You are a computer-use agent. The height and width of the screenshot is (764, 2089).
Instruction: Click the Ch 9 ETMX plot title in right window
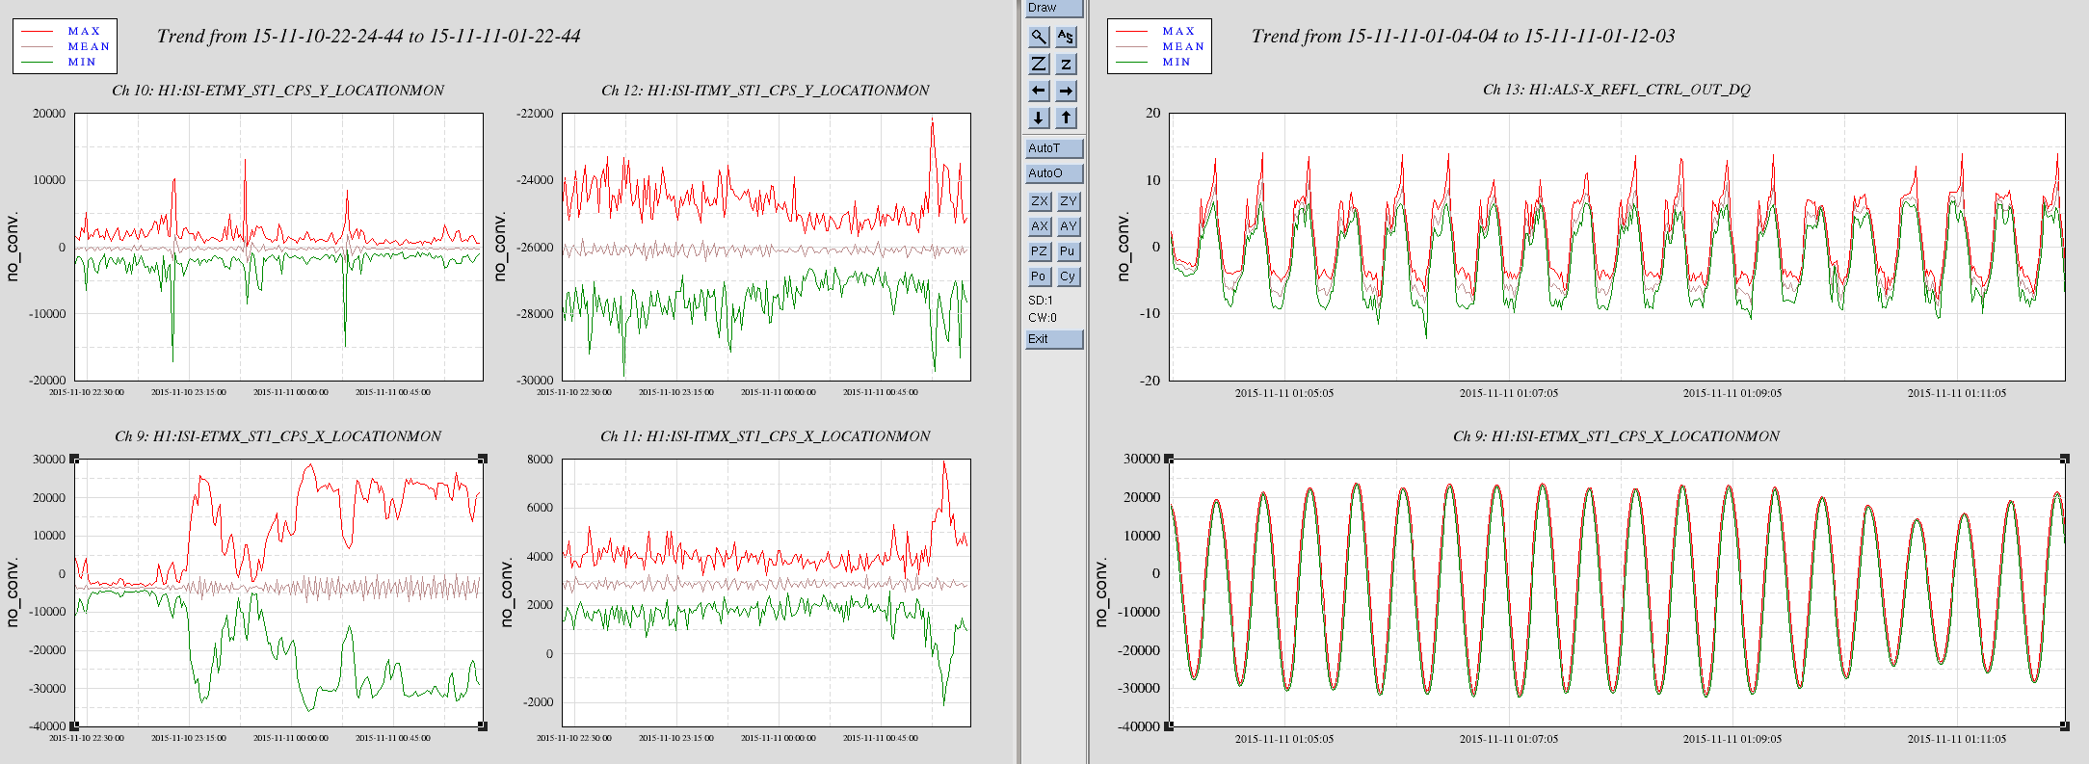click(1616, 436)
